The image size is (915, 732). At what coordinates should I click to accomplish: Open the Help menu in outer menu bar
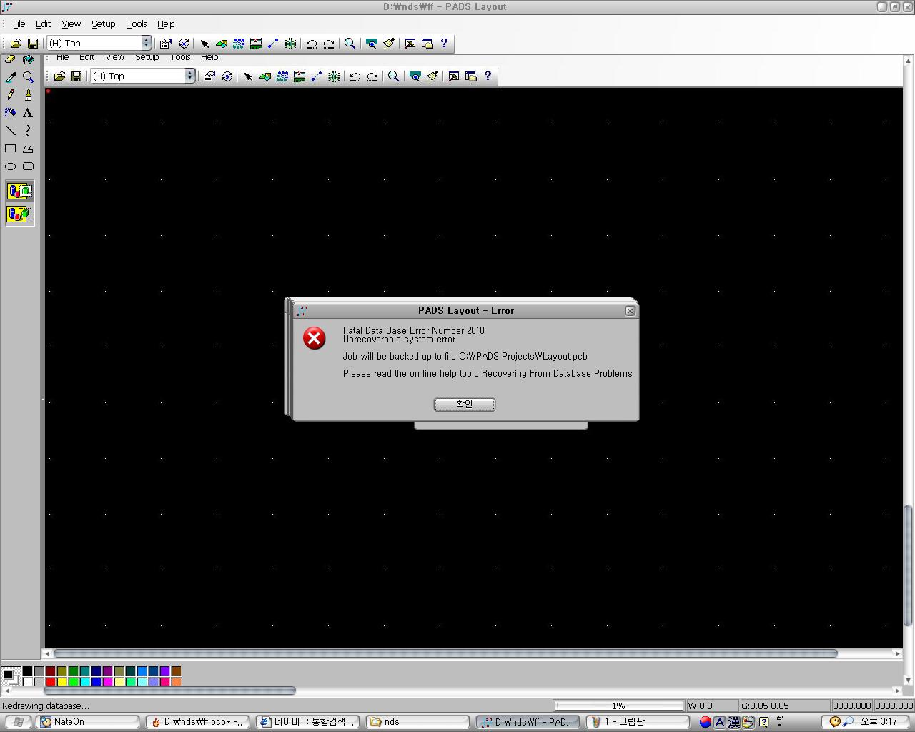pyautogui.click(x=166, y=24)
